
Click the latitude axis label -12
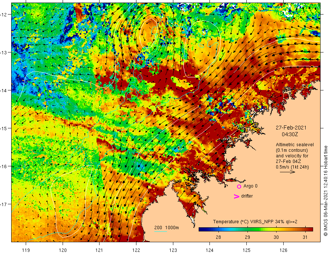pos(4,15)
